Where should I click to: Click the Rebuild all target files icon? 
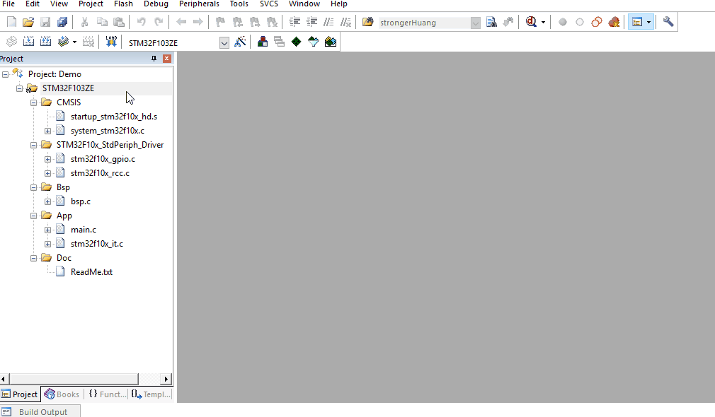45,42
